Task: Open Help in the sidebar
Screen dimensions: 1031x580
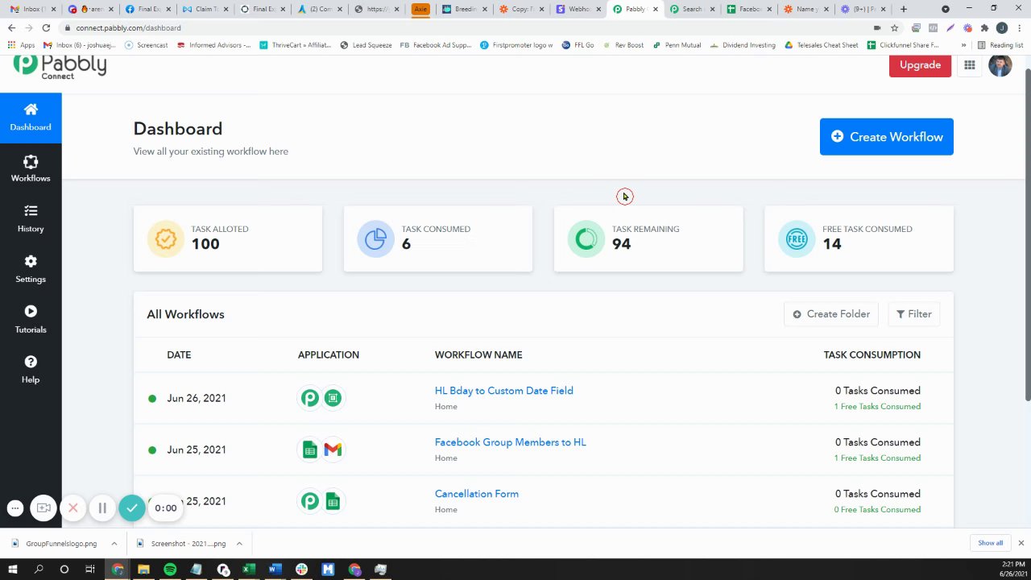Action: [31, 370]
